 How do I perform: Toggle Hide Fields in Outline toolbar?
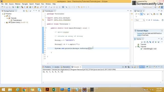[x=150, y=42]
